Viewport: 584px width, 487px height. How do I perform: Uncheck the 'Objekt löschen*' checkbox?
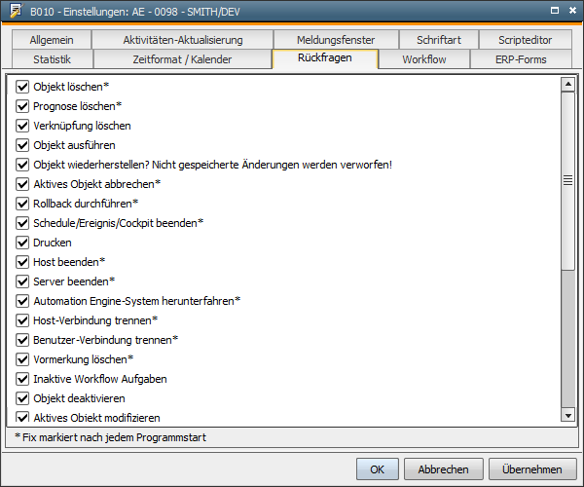click(23, 87)
